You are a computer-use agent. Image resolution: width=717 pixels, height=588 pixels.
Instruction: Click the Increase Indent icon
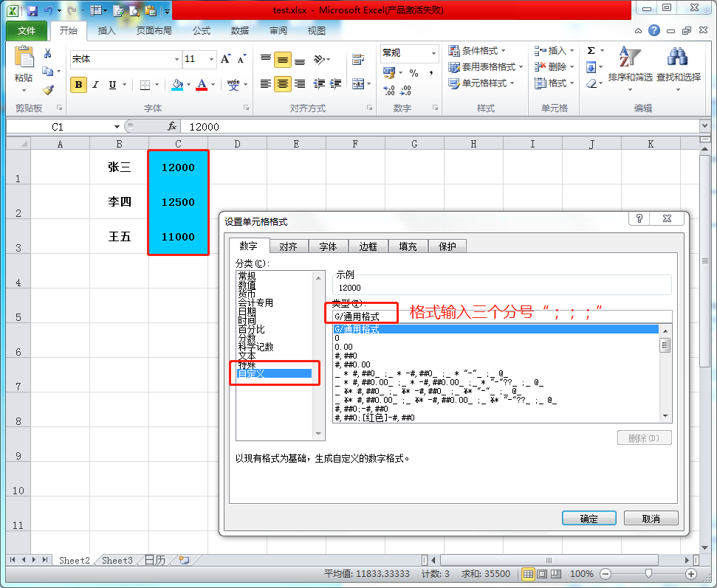click(x=336, y=83)
